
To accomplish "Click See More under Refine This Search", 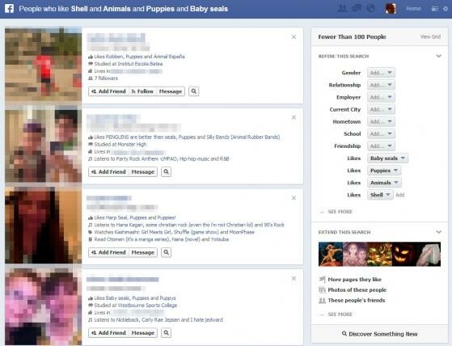I will [x=340, y=212].
